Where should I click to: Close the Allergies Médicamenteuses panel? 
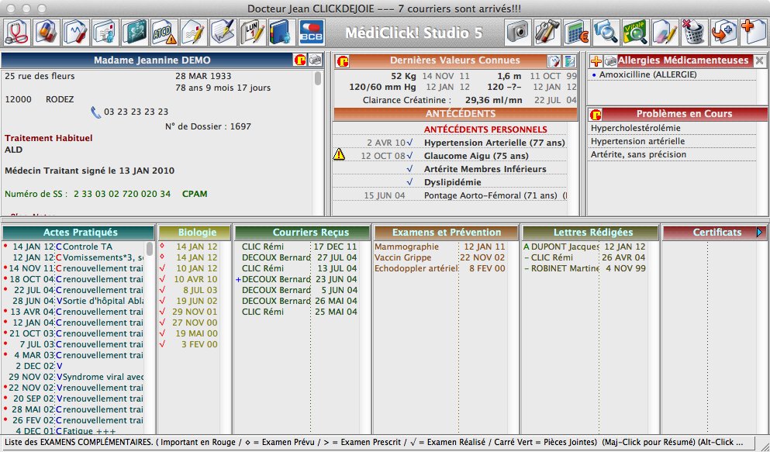point(760,60)
